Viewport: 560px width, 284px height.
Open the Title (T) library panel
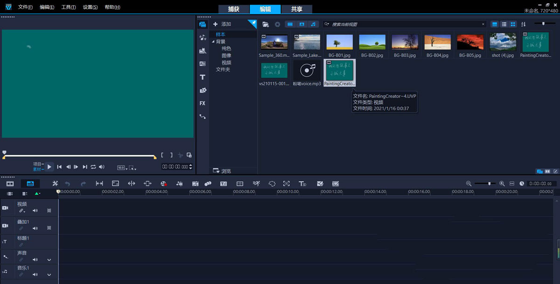tap(203, 77)
